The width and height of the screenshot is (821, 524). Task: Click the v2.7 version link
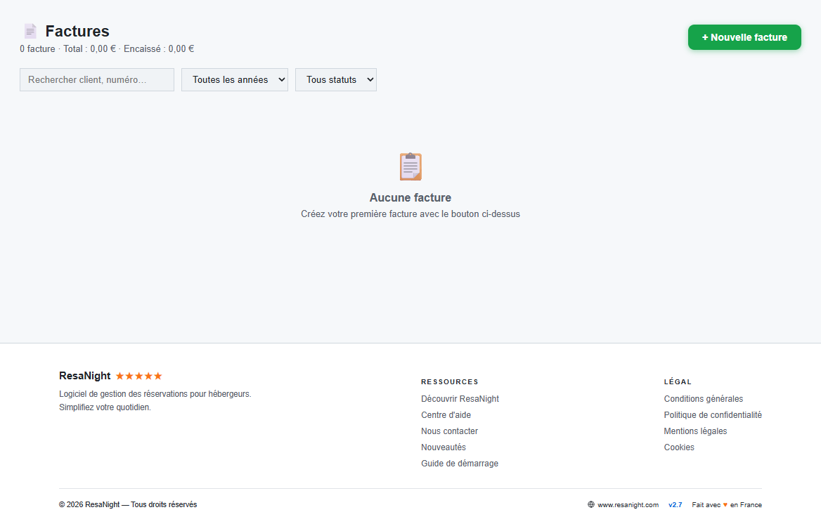point(675,505)
